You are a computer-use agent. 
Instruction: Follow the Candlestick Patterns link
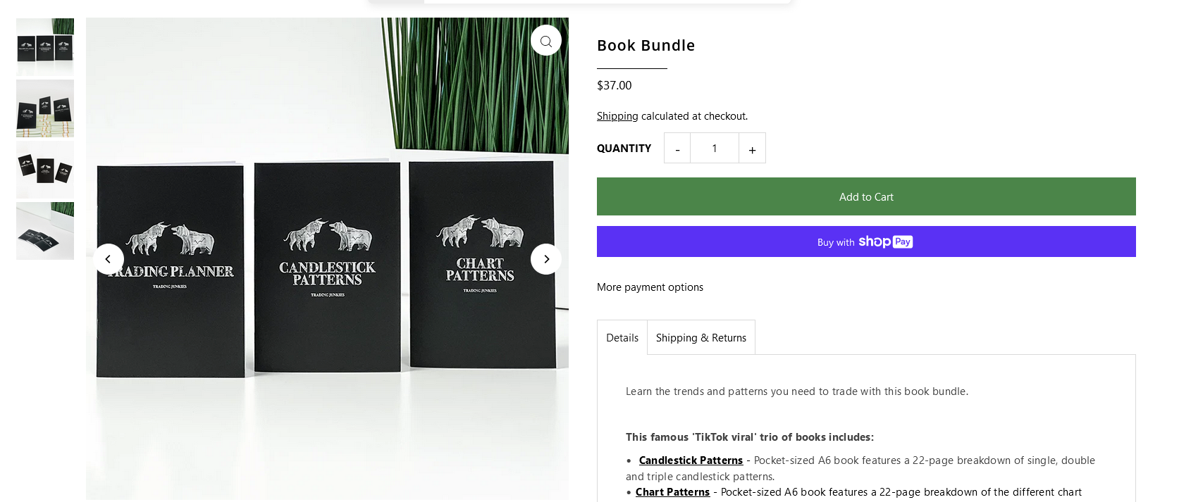(x=691, y=460)
